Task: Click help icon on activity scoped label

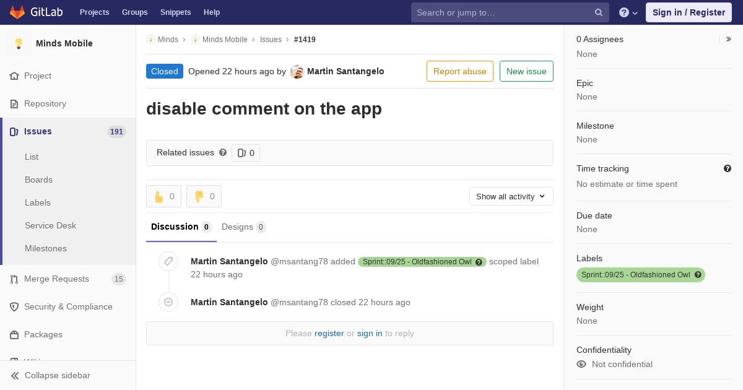Action: (479, 262)
